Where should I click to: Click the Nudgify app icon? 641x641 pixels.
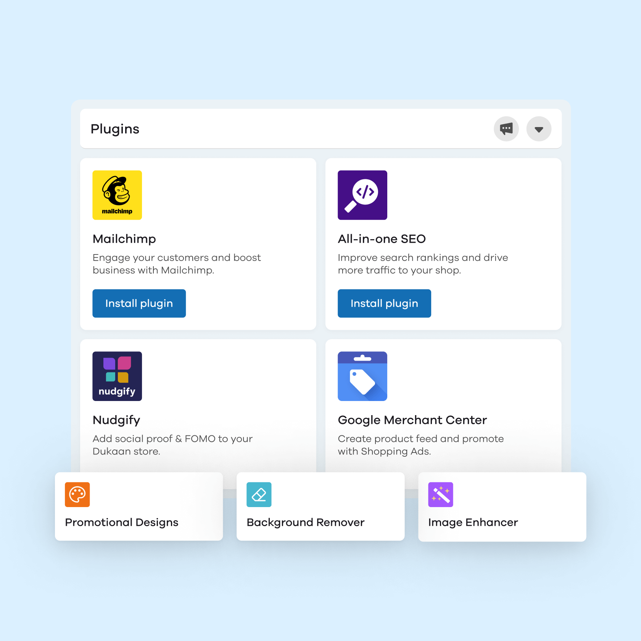[117, 376]
